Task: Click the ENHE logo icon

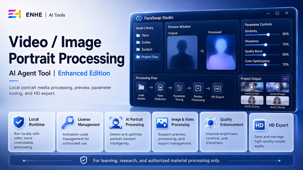Action: [x=15, y=14]
